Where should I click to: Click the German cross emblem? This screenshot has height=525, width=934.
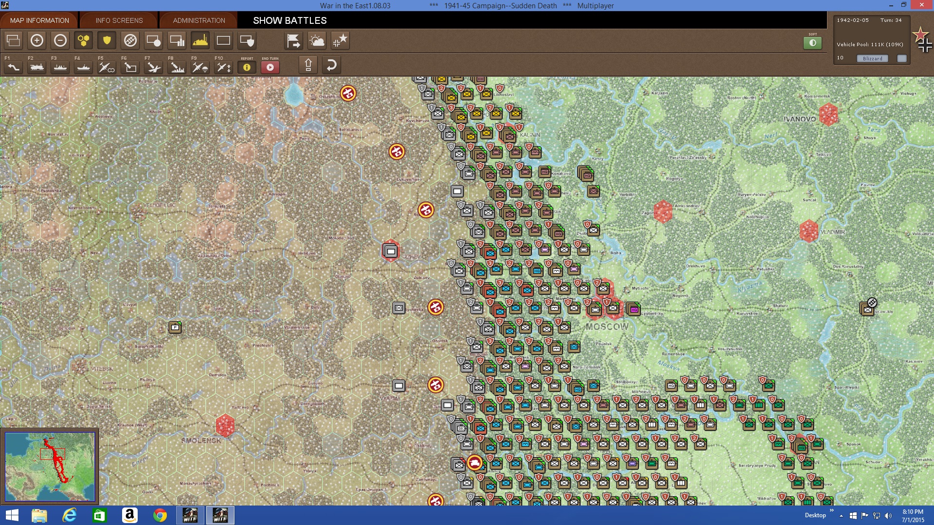(925, 46)
